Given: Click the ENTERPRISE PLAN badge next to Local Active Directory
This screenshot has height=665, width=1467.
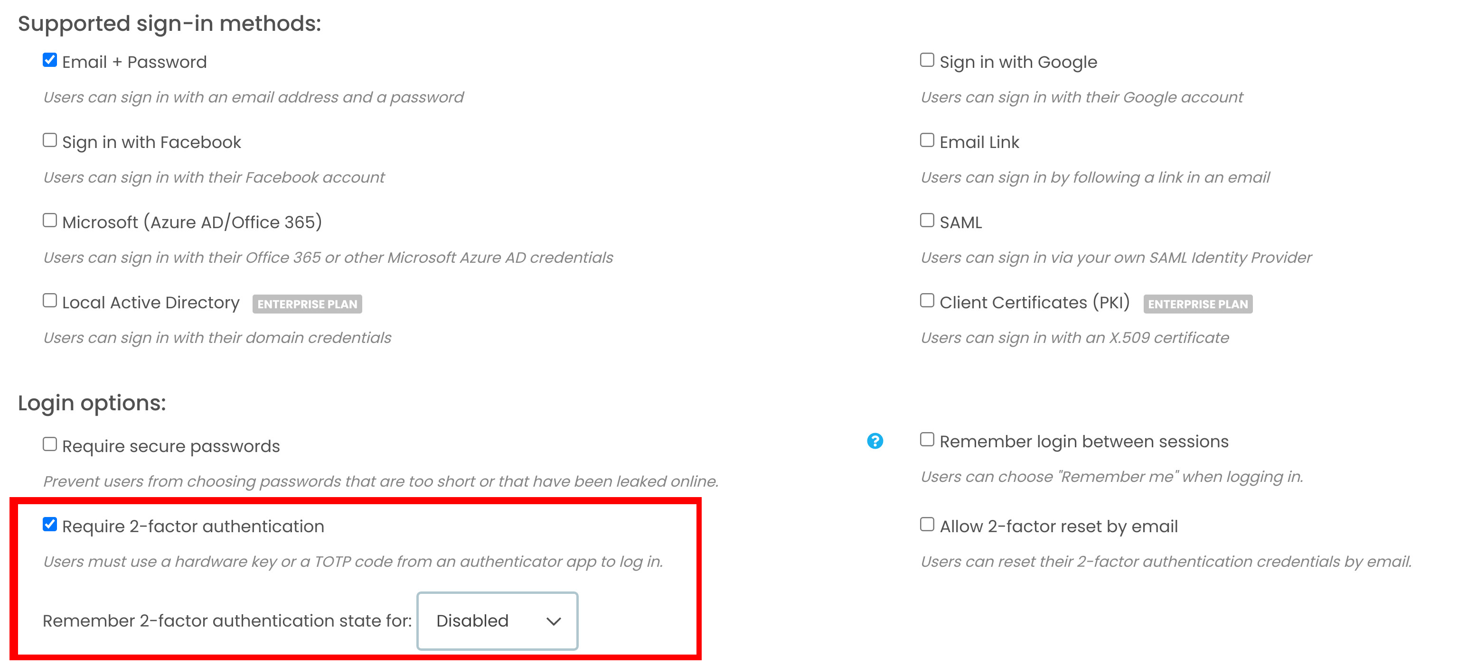Looking at the screenshot, I should point(308,305).
